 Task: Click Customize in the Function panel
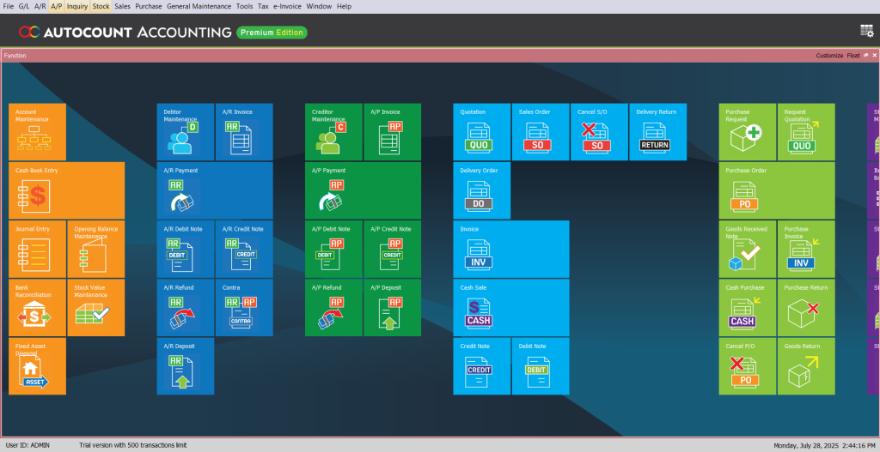point(829,55)
